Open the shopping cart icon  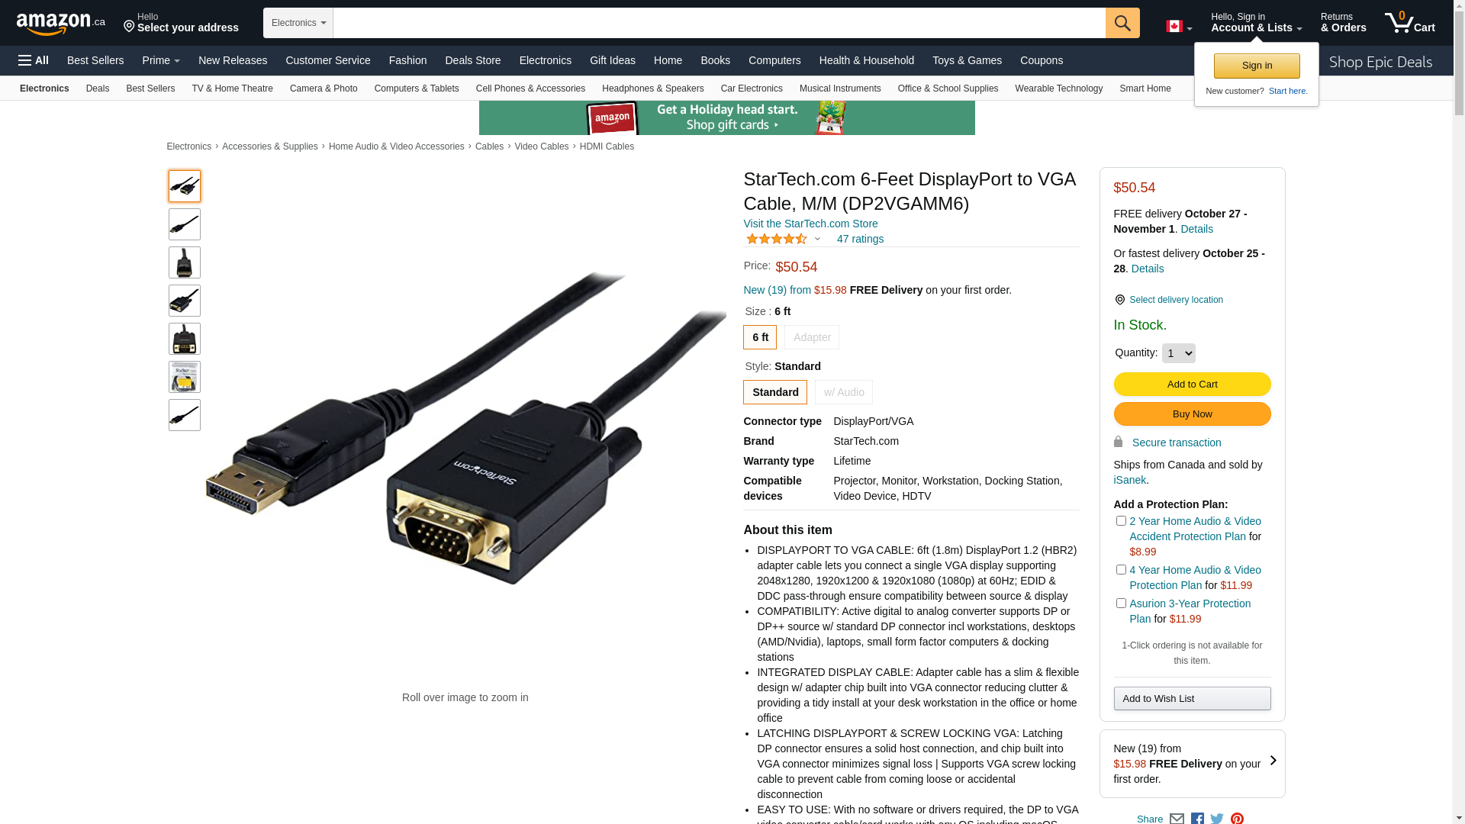point(1409,22)
